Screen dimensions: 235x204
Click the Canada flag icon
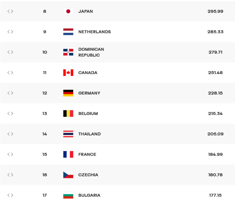pos(68,73)
